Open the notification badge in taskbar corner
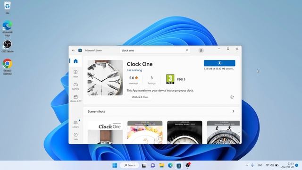Screen dimensions: 302x170 297,165
